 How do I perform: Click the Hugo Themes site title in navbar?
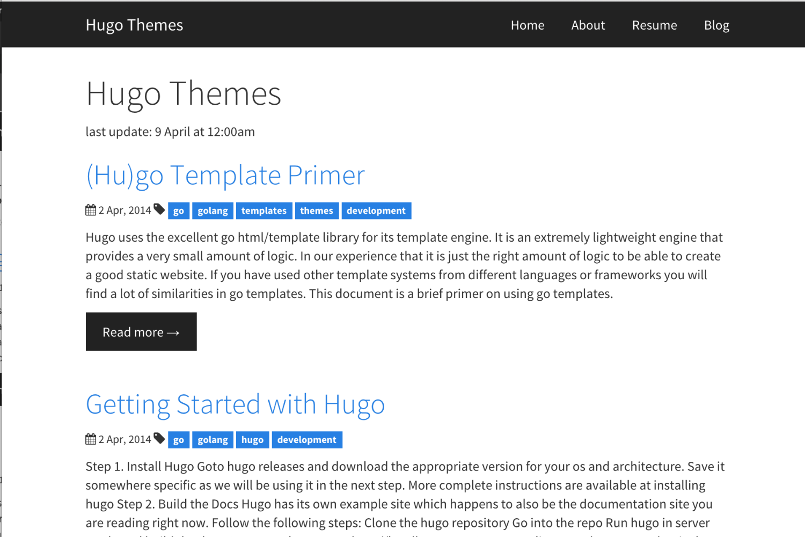(x=134, y=25)
